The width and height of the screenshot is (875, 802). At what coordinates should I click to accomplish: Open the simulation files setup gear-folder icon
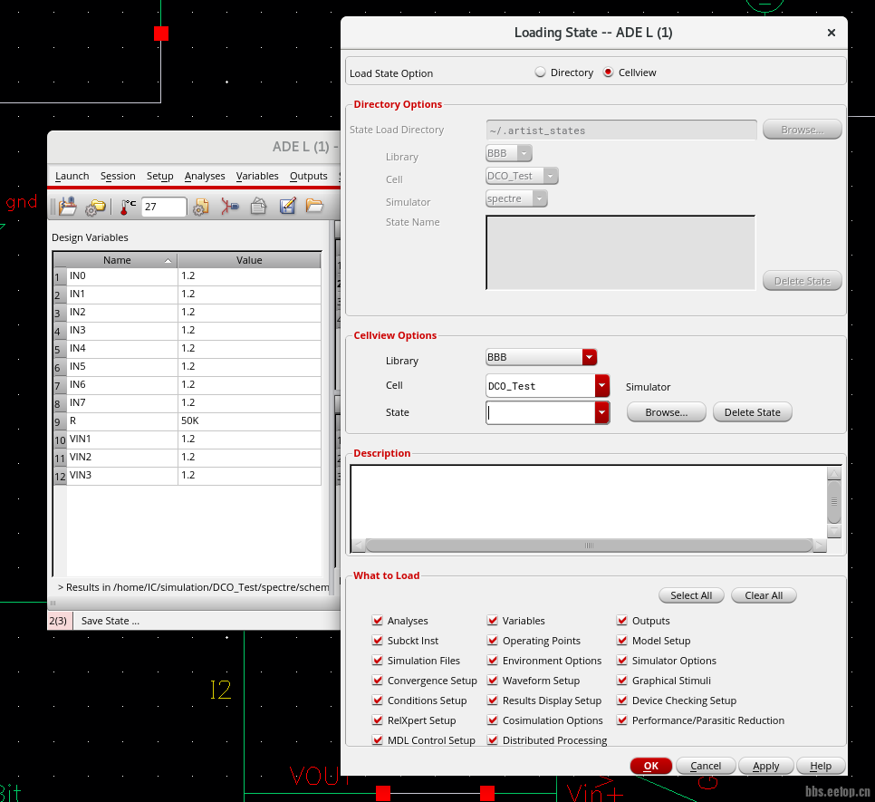pos(95,207)
